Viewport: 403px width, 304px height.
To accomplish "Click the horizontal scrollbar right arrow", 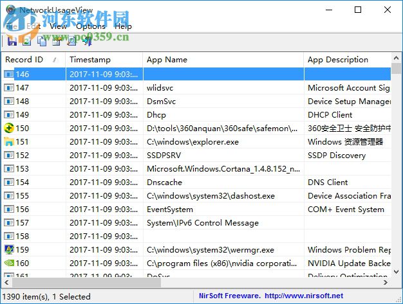I will coord(386,282).
